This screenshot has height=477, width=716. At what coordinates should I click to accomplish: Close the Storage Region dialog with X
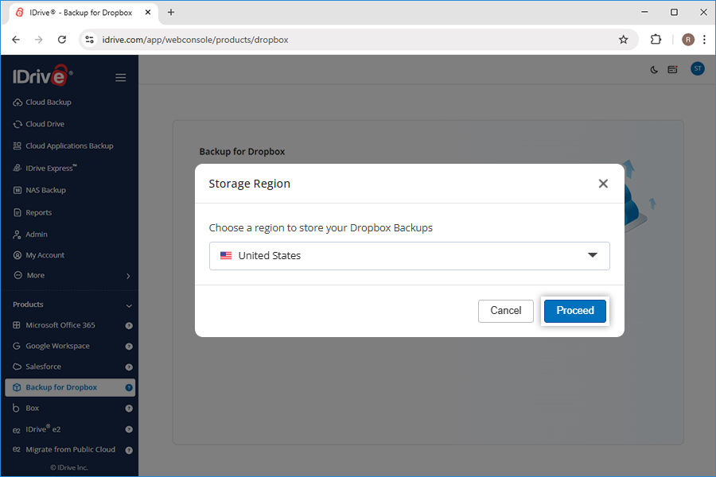pyautogui.click(x=603, y=184)
